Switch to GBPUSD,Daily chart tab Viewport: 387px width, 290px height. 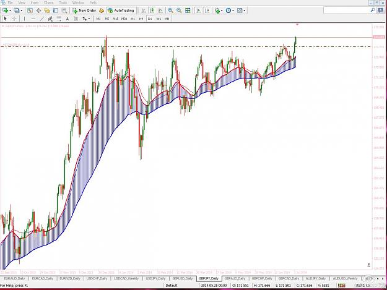tap(183, 278)
